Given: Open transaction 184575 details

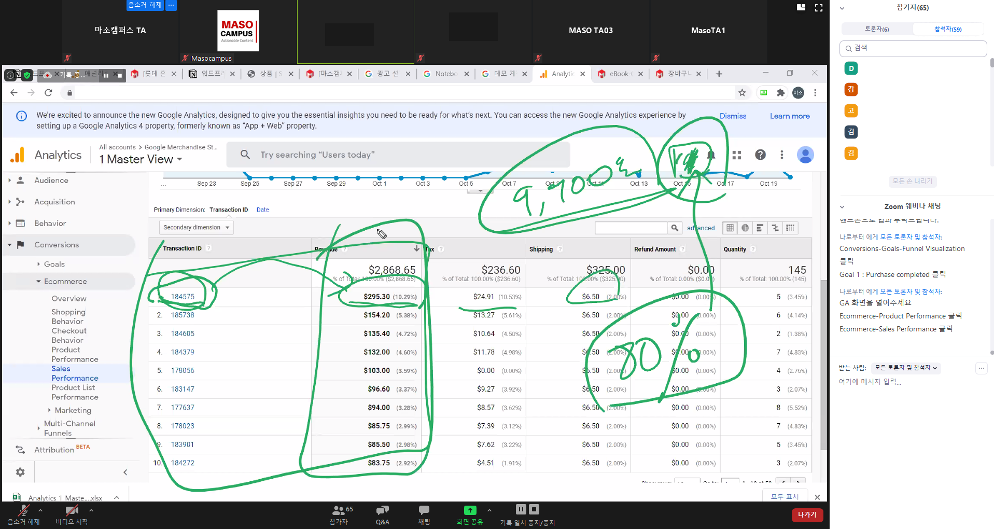Looking at the screenshot, I should [x=183, y=297].
